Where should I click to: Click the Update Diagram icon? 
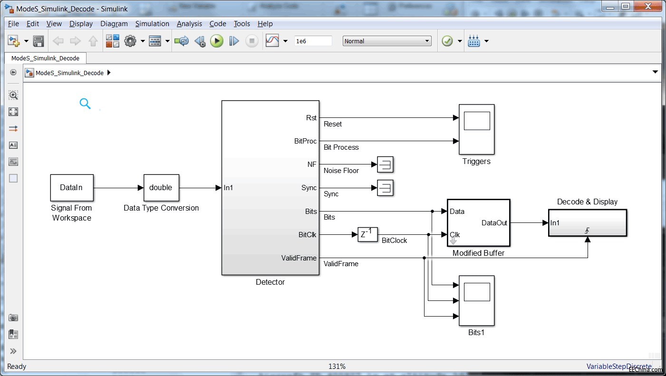[181, 41]
